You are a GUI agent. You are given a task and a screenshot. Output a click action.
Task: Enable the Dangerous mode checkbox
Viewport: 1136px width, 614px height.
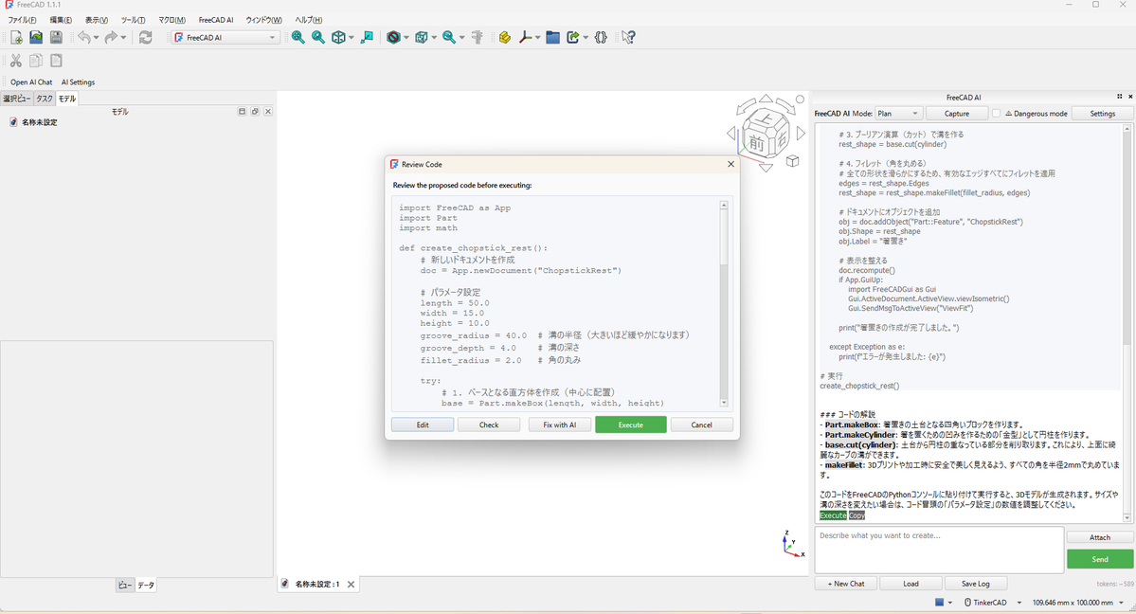pos(996,114)
